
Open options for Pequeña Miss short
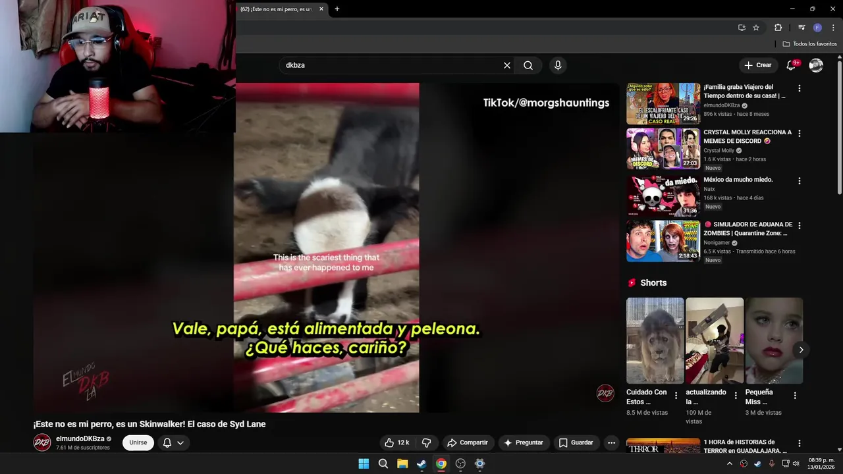tap(795, 396)
